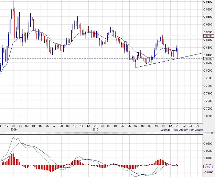The width and height of the screenshot is (215, 177).
Task: Click the 2009 year label on time axis
Action: (x=13, y=129)
